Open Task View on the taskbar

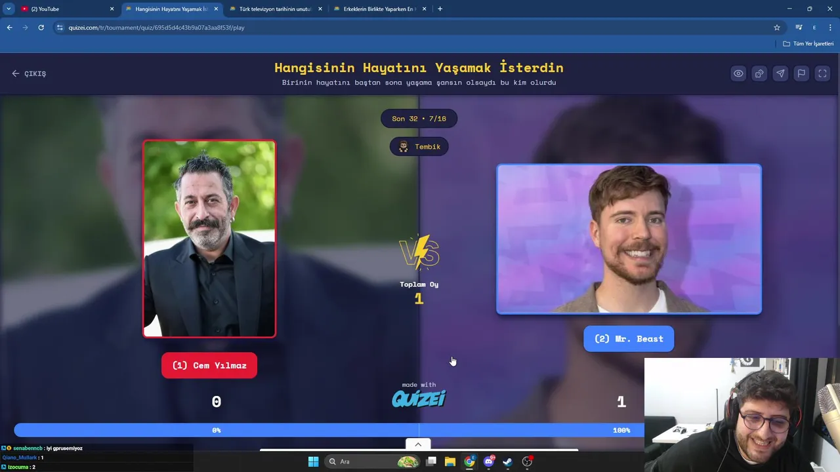[431, 462]
